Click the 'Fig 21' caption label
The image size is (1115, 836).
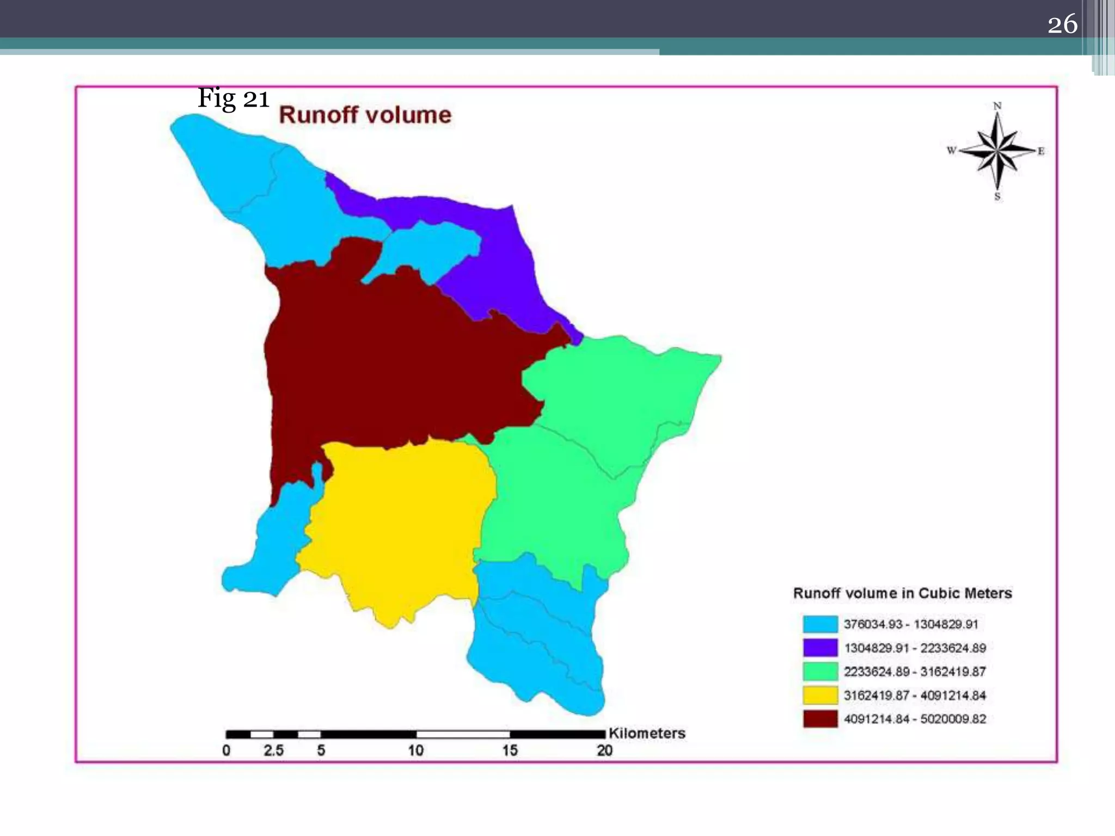(x=233, y=99)
